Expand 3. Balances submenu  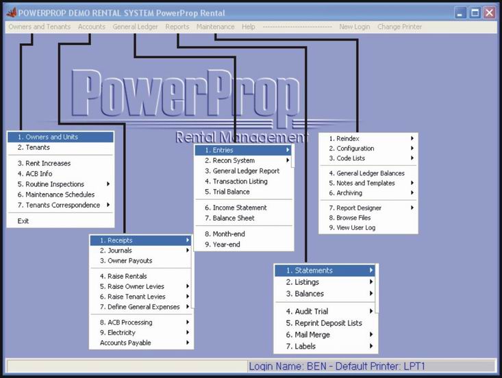325,294
